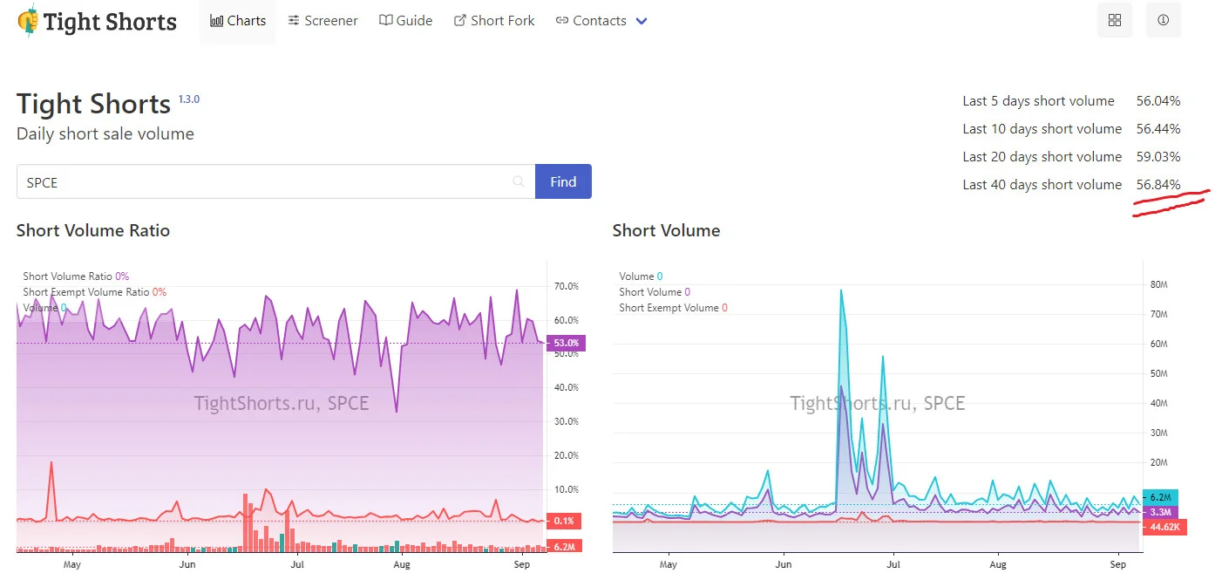Click the 6.2M cyan volume tag
The image size is (1222, 580).
click(1160, 497)
